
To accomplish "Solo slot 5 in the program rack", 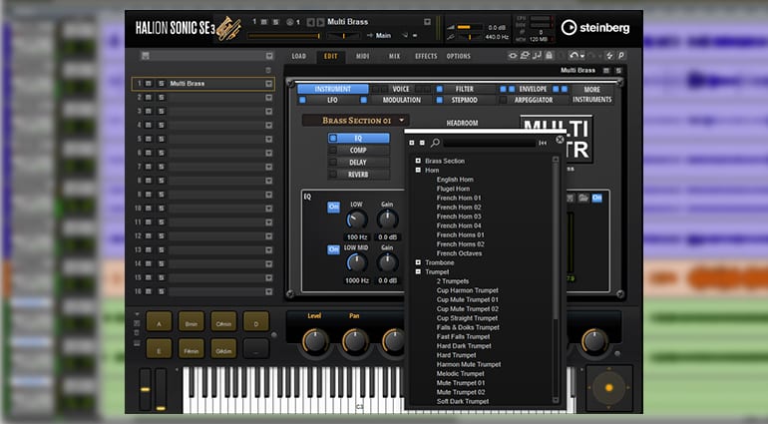I will (162, 140).
